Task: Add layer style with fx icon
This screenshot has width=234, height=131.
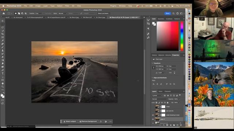Action: (164, 125)
